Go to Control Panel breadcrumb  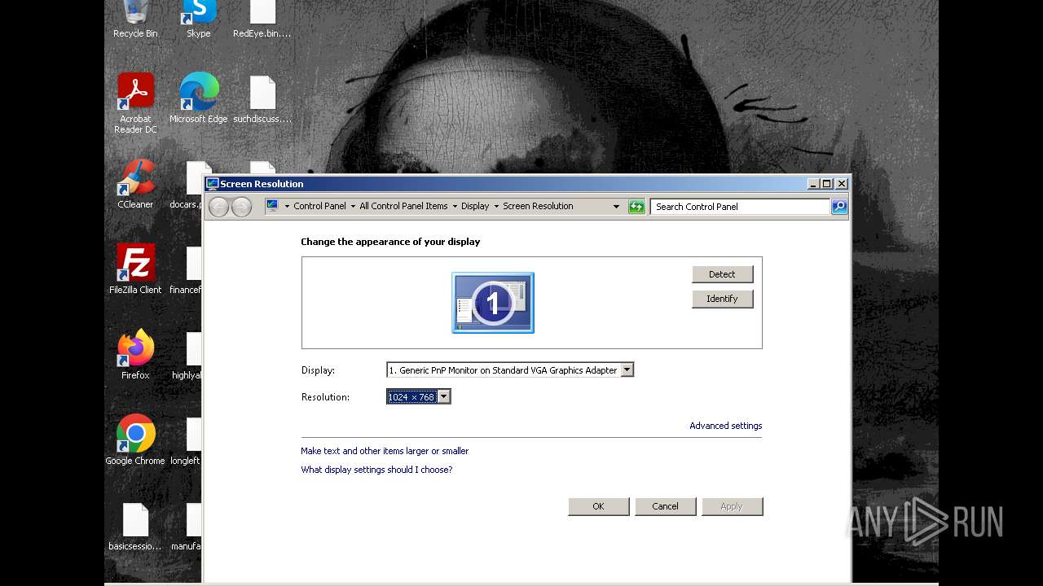pyautogui.click(x=319, y=207)
